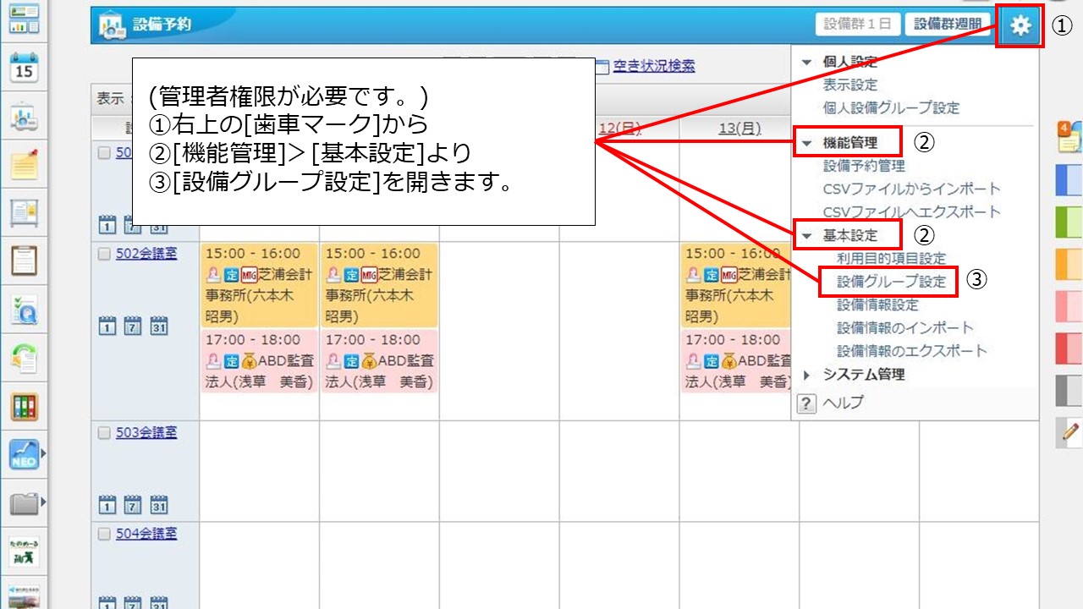
Task: Open 設備グループ設定 menu item
Action: point(892,282)
